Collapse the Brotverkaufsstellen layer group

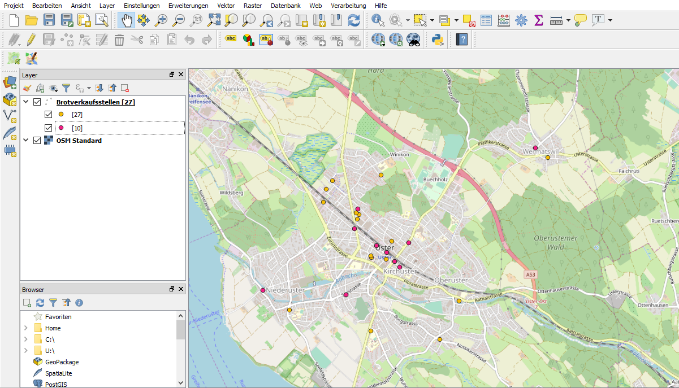[x=25, y=102]
